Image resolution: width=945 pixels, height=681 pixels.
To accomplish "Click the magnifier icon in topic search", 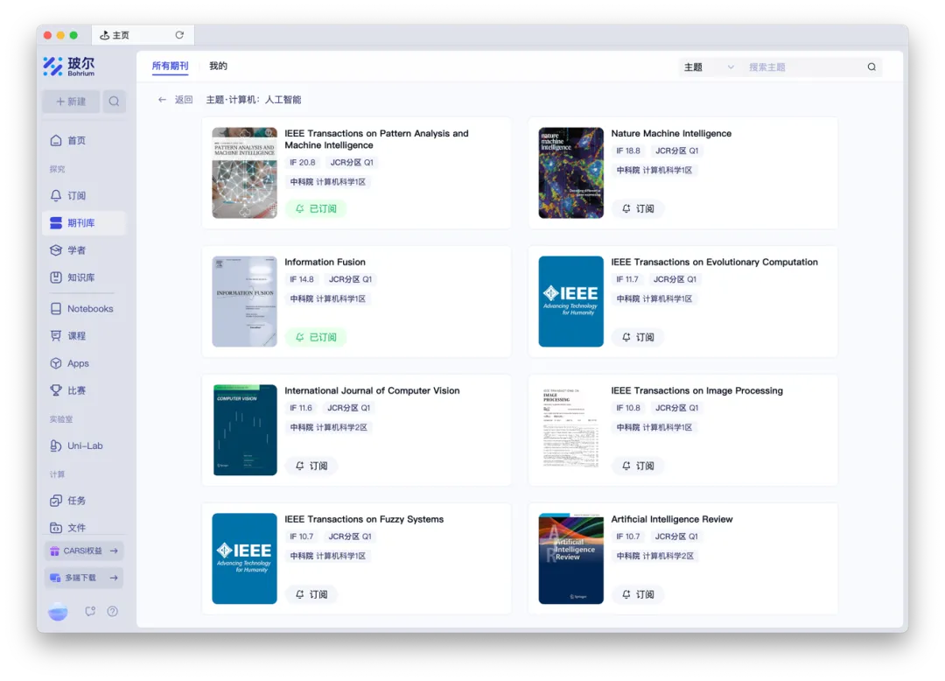I will 871,67.
